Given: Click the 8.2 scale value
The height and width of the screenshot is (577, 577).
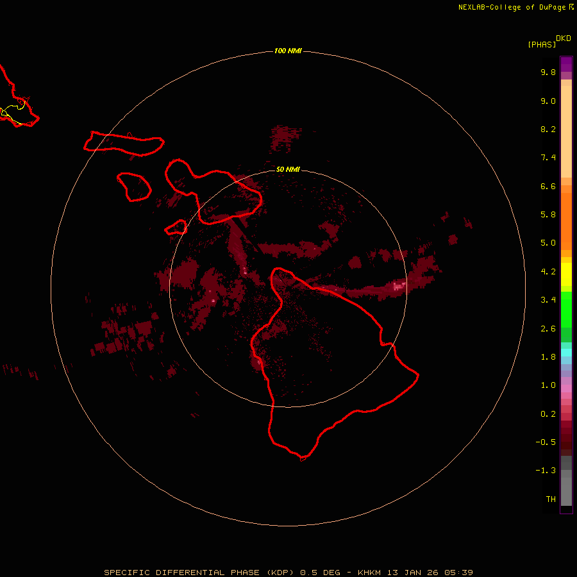Looking at the screenshot, I should [x=548, y=129].
